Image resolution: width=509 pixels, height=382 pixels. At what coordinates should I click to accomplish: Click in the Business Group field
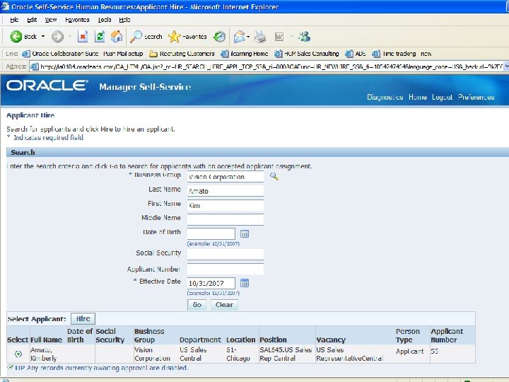226,177
